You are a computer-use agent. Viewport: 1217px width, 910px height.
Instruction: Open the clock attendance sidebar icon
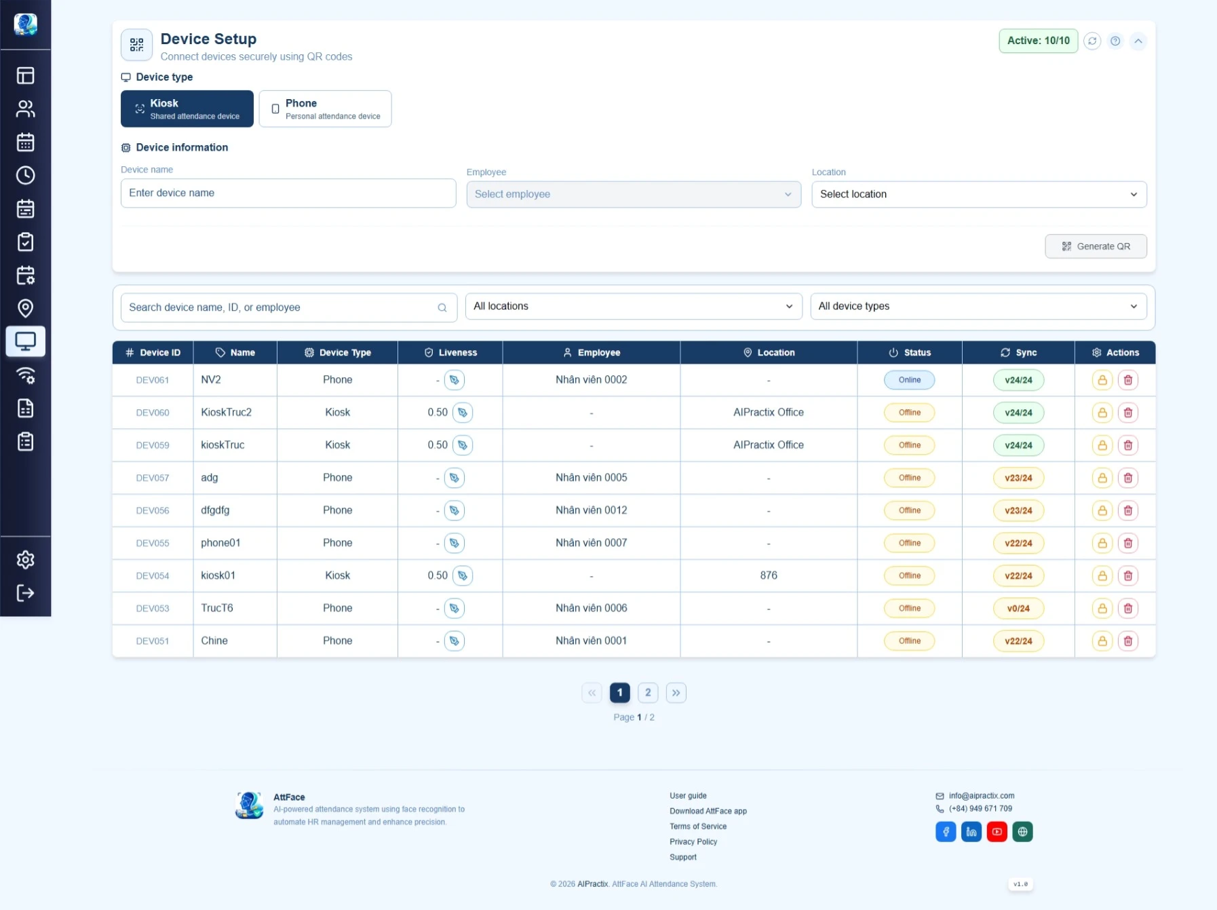coord(25,175)
